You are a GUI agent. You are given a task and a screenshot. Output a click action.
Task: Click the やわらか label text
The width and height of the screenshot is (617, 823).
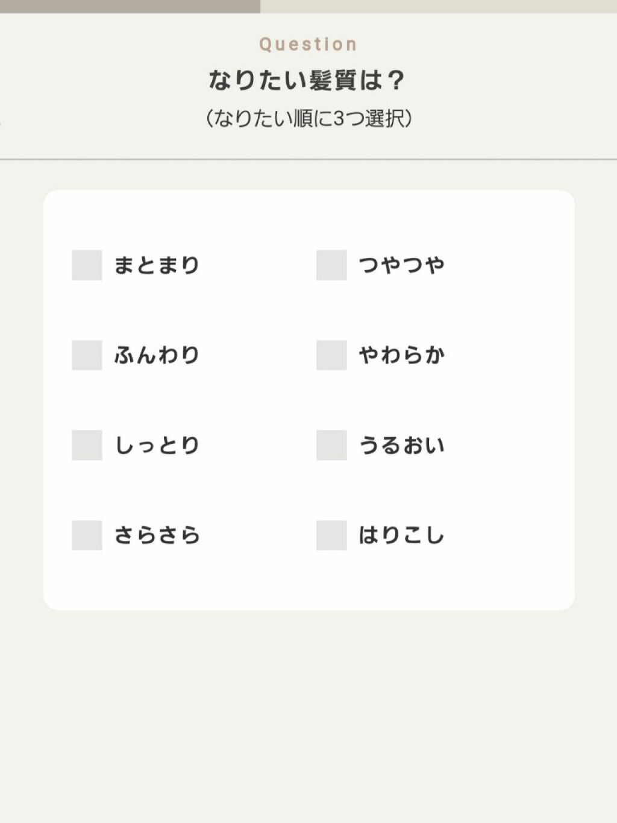tap(401, 355)
